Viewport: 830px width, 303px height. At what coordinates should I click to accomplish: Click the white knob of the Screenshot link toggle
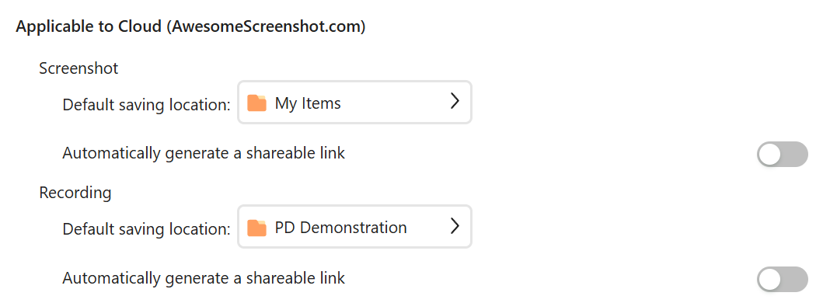769,155
